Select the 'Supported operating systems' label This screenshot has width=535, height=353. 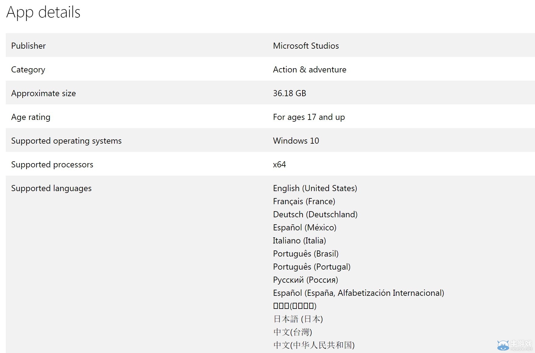tap(66, 141)
